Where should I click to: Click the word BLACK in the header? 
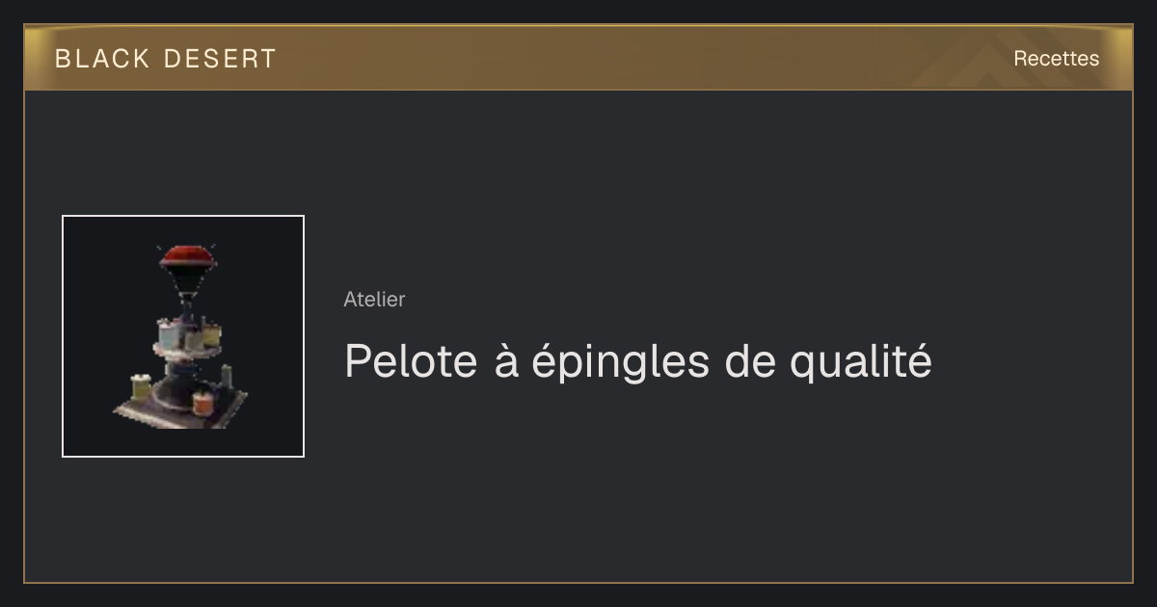[102, 59]
